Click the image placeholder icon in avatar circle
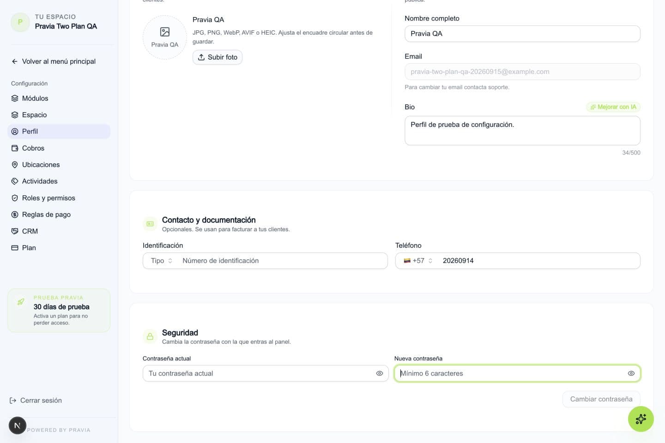 pos(165,32)
